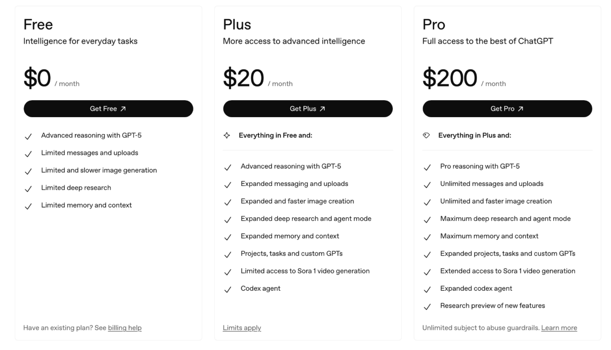Click Learn more about abuse guardrails

tap(559, 328)
